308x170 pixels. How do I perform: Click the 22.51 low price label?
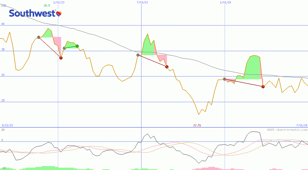tap(197, 125)
